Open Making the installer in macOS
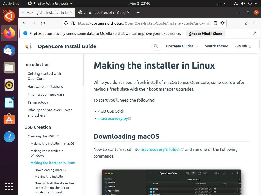 53,144
